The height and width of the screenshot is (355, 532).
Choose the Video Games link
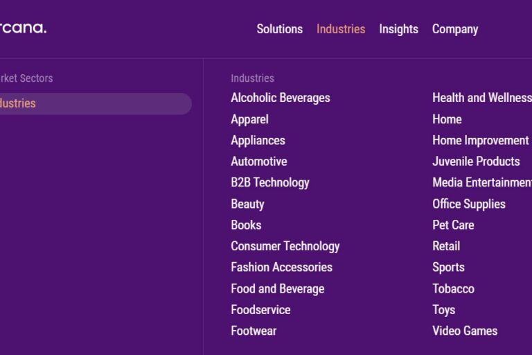[x=465, y=331]
